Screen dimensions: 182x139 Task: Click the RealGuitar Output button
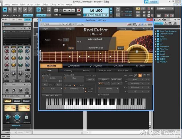point(45,29)
